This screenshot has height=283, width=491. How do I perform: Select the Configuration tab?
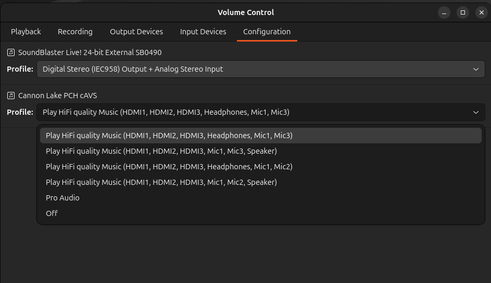267,32
